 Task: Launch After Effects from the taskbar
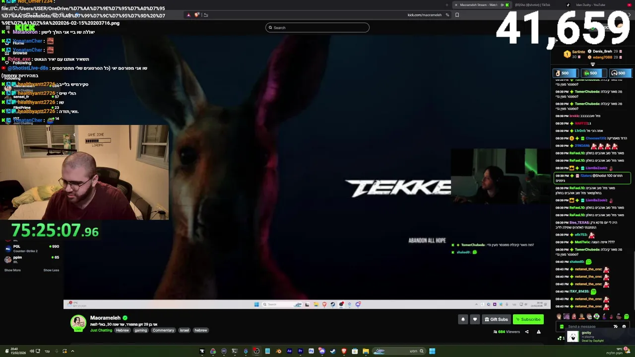tap(289, 351)
